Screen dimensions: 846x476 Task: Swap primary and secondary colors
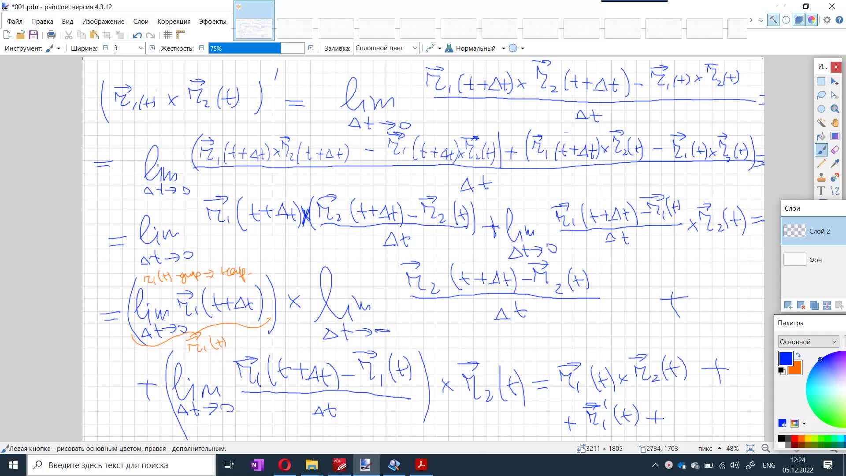(x=798, y=355)
